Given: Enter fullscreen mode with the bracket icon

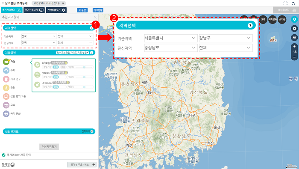Looking at the screenshot, I should pos(285,3).
